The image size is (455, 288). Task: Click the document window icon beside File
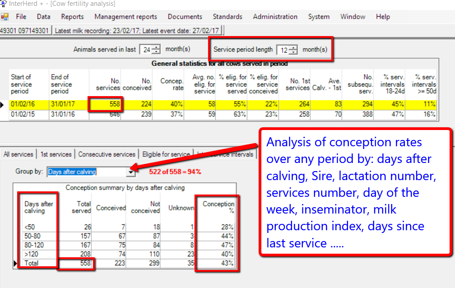[5, 17]
